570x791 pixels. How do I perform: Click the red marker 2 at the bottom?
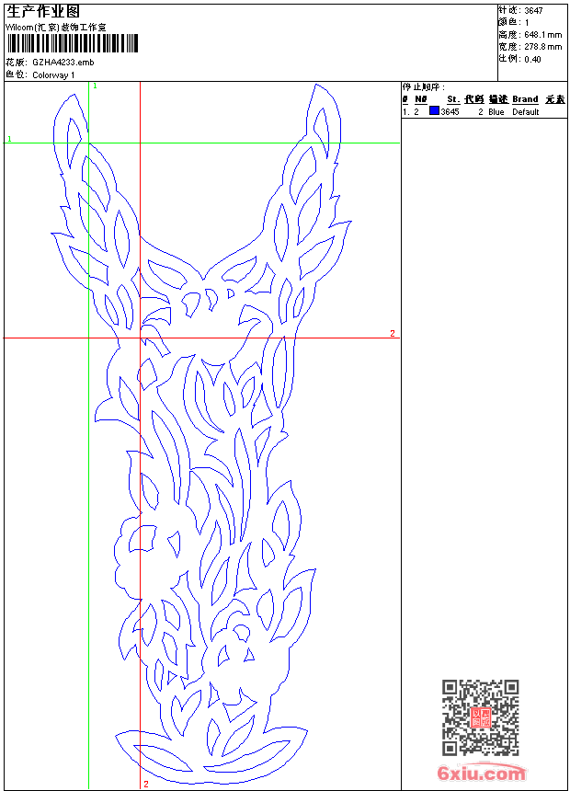pyautogui.click(x=145, y=785)
